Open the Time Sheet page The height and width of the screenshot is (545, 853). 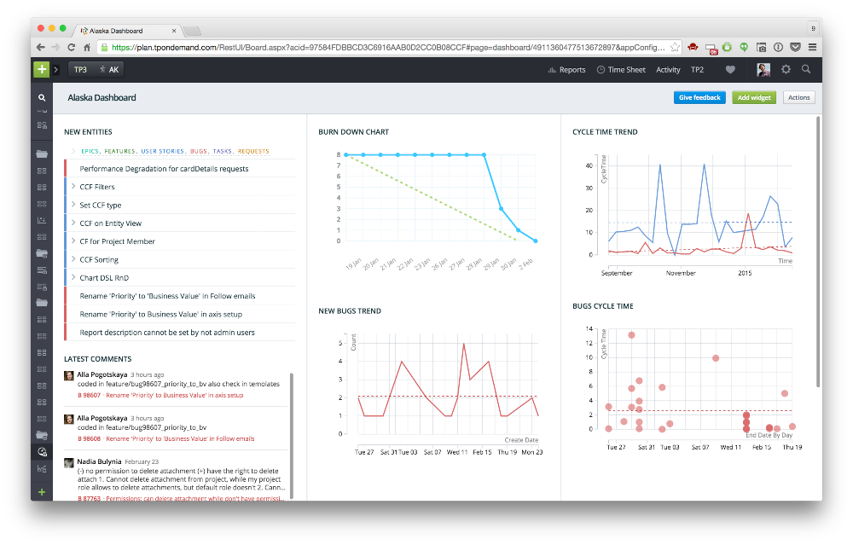click(621, 70)
